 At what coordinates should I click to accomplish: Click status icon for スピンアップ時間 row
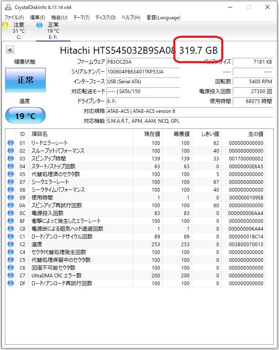click(x=11, y=158)
